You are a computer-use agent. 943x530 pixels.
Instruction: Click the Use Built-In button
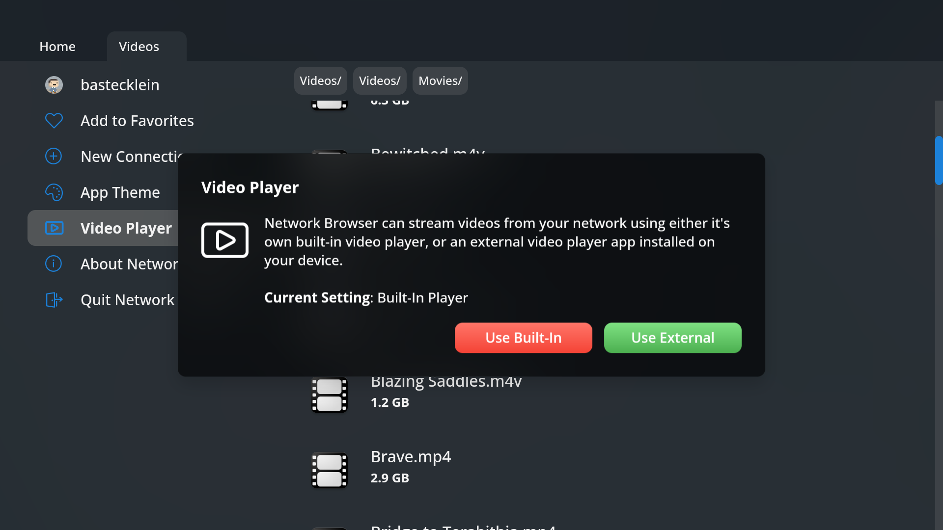pyautogui.click(x=523, y=338)
